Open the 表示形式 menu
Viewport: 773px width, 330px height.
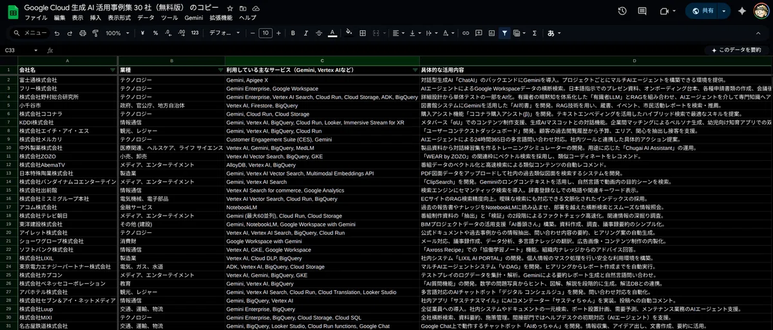pos(119,18)
